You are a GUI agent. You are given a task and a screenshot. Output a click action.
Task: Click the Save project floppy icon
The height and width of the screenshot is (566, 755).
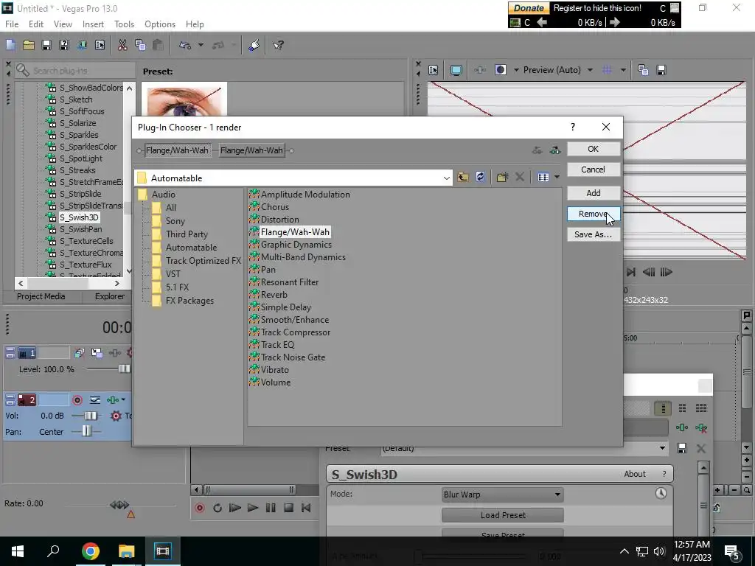click(46, 45)
